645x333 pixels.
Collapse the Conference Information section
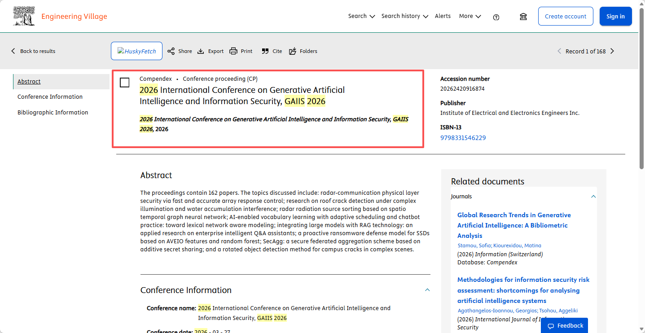(427, 290)
